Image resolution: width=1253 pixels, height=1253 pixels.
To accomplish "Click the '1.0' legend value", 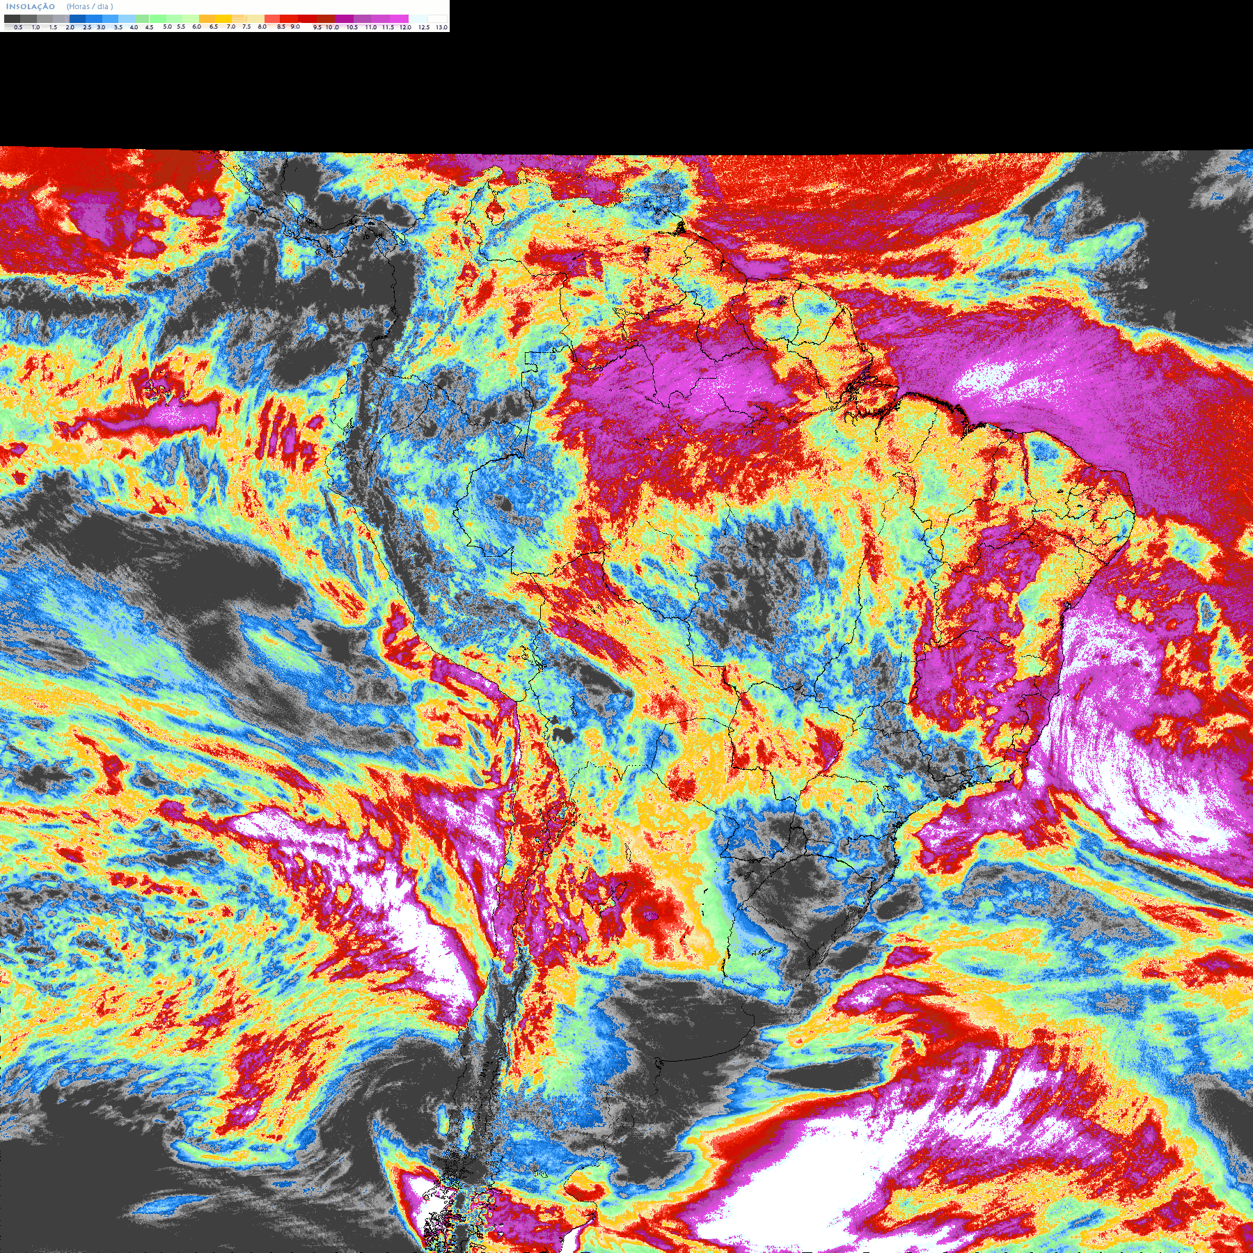I will coord(36,27).
